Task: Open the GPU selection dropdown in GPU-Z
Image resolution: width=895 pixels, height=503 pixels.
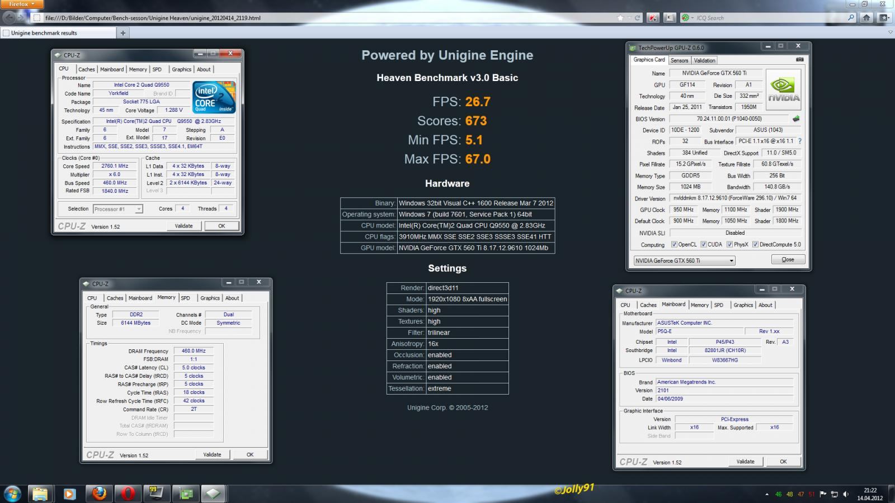Action: pyautogui.click(x=684, y=260)
